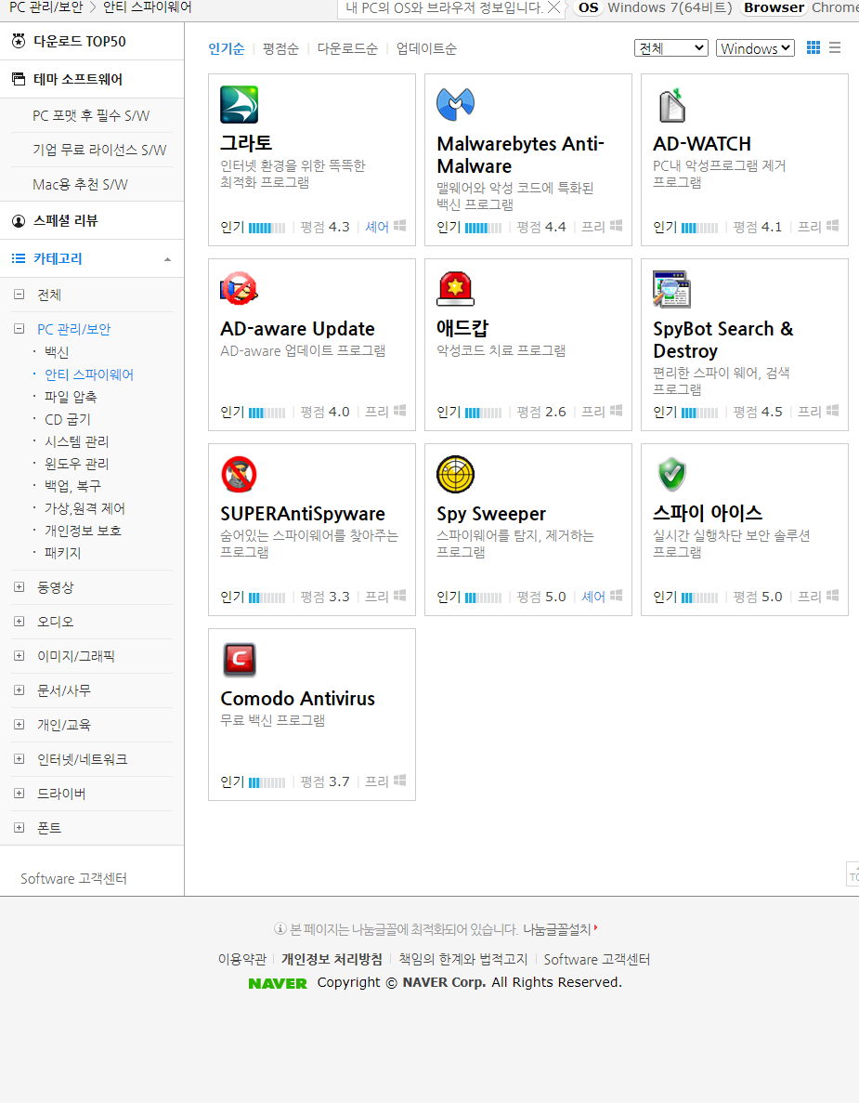Open the 애드캅 siren icon
Screen dimensions: 859x1103
point(456,289)
